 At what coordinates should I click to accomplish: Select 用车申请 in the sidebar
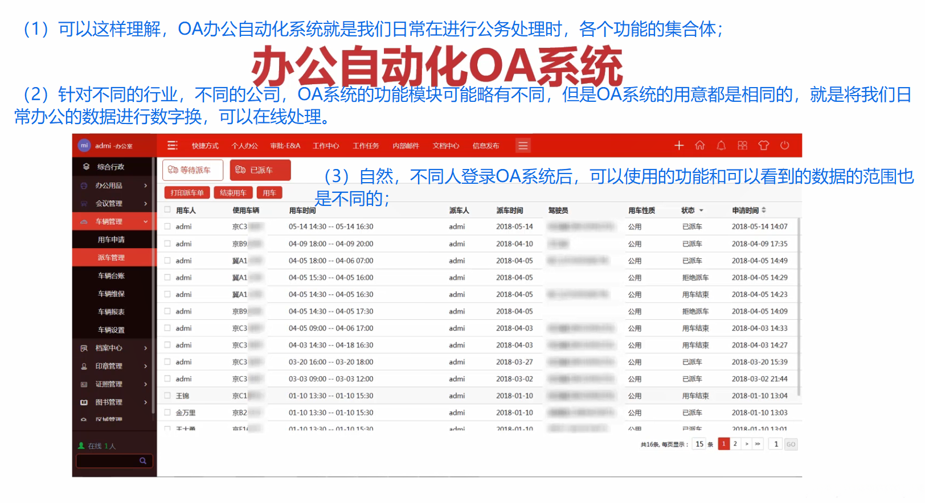(x=112, y=240)
